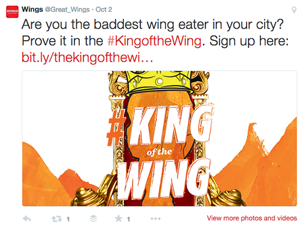Click View more photos and videos
Image resolution: width=303 pixels, height=228 pixels.
point(252,218)
